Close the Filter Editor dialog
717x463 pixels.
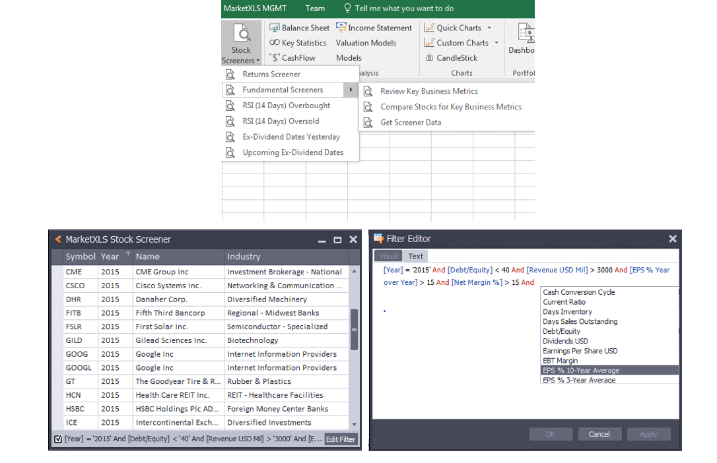(672, 238)
